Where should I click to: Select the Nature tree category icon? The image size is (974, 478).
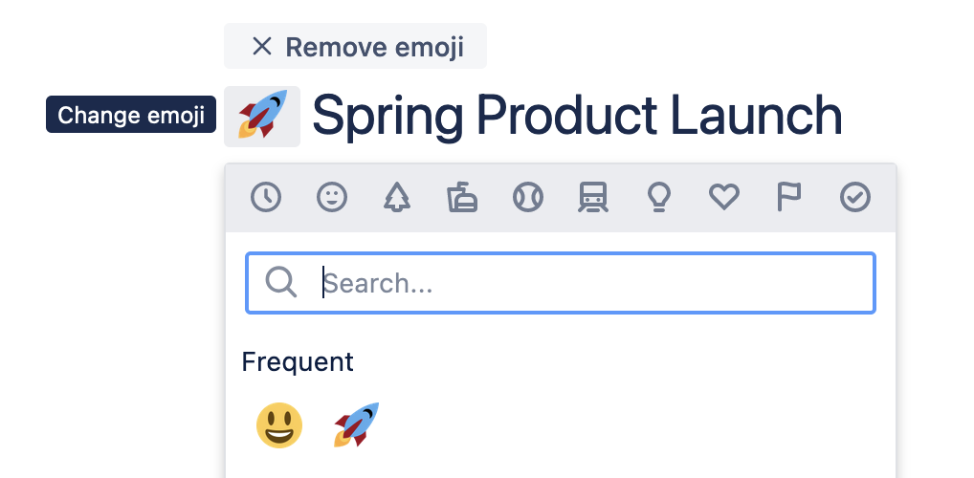click(397, 198)
